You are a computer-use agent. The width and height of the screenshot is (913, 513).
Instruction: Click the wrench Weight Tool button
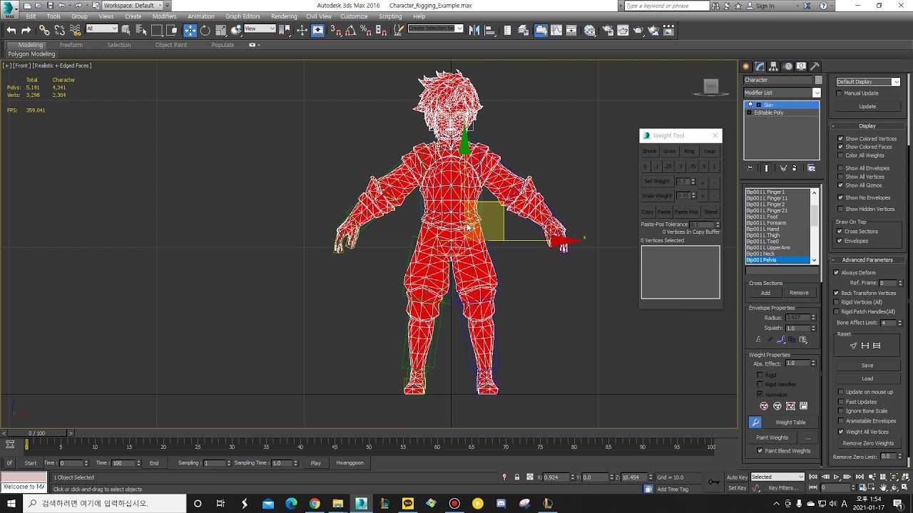pyautogui.click(x=755, y=422)
